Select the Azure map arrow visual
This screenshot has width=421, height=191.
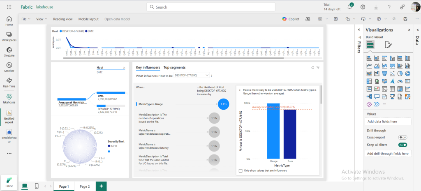coord(392,81)
